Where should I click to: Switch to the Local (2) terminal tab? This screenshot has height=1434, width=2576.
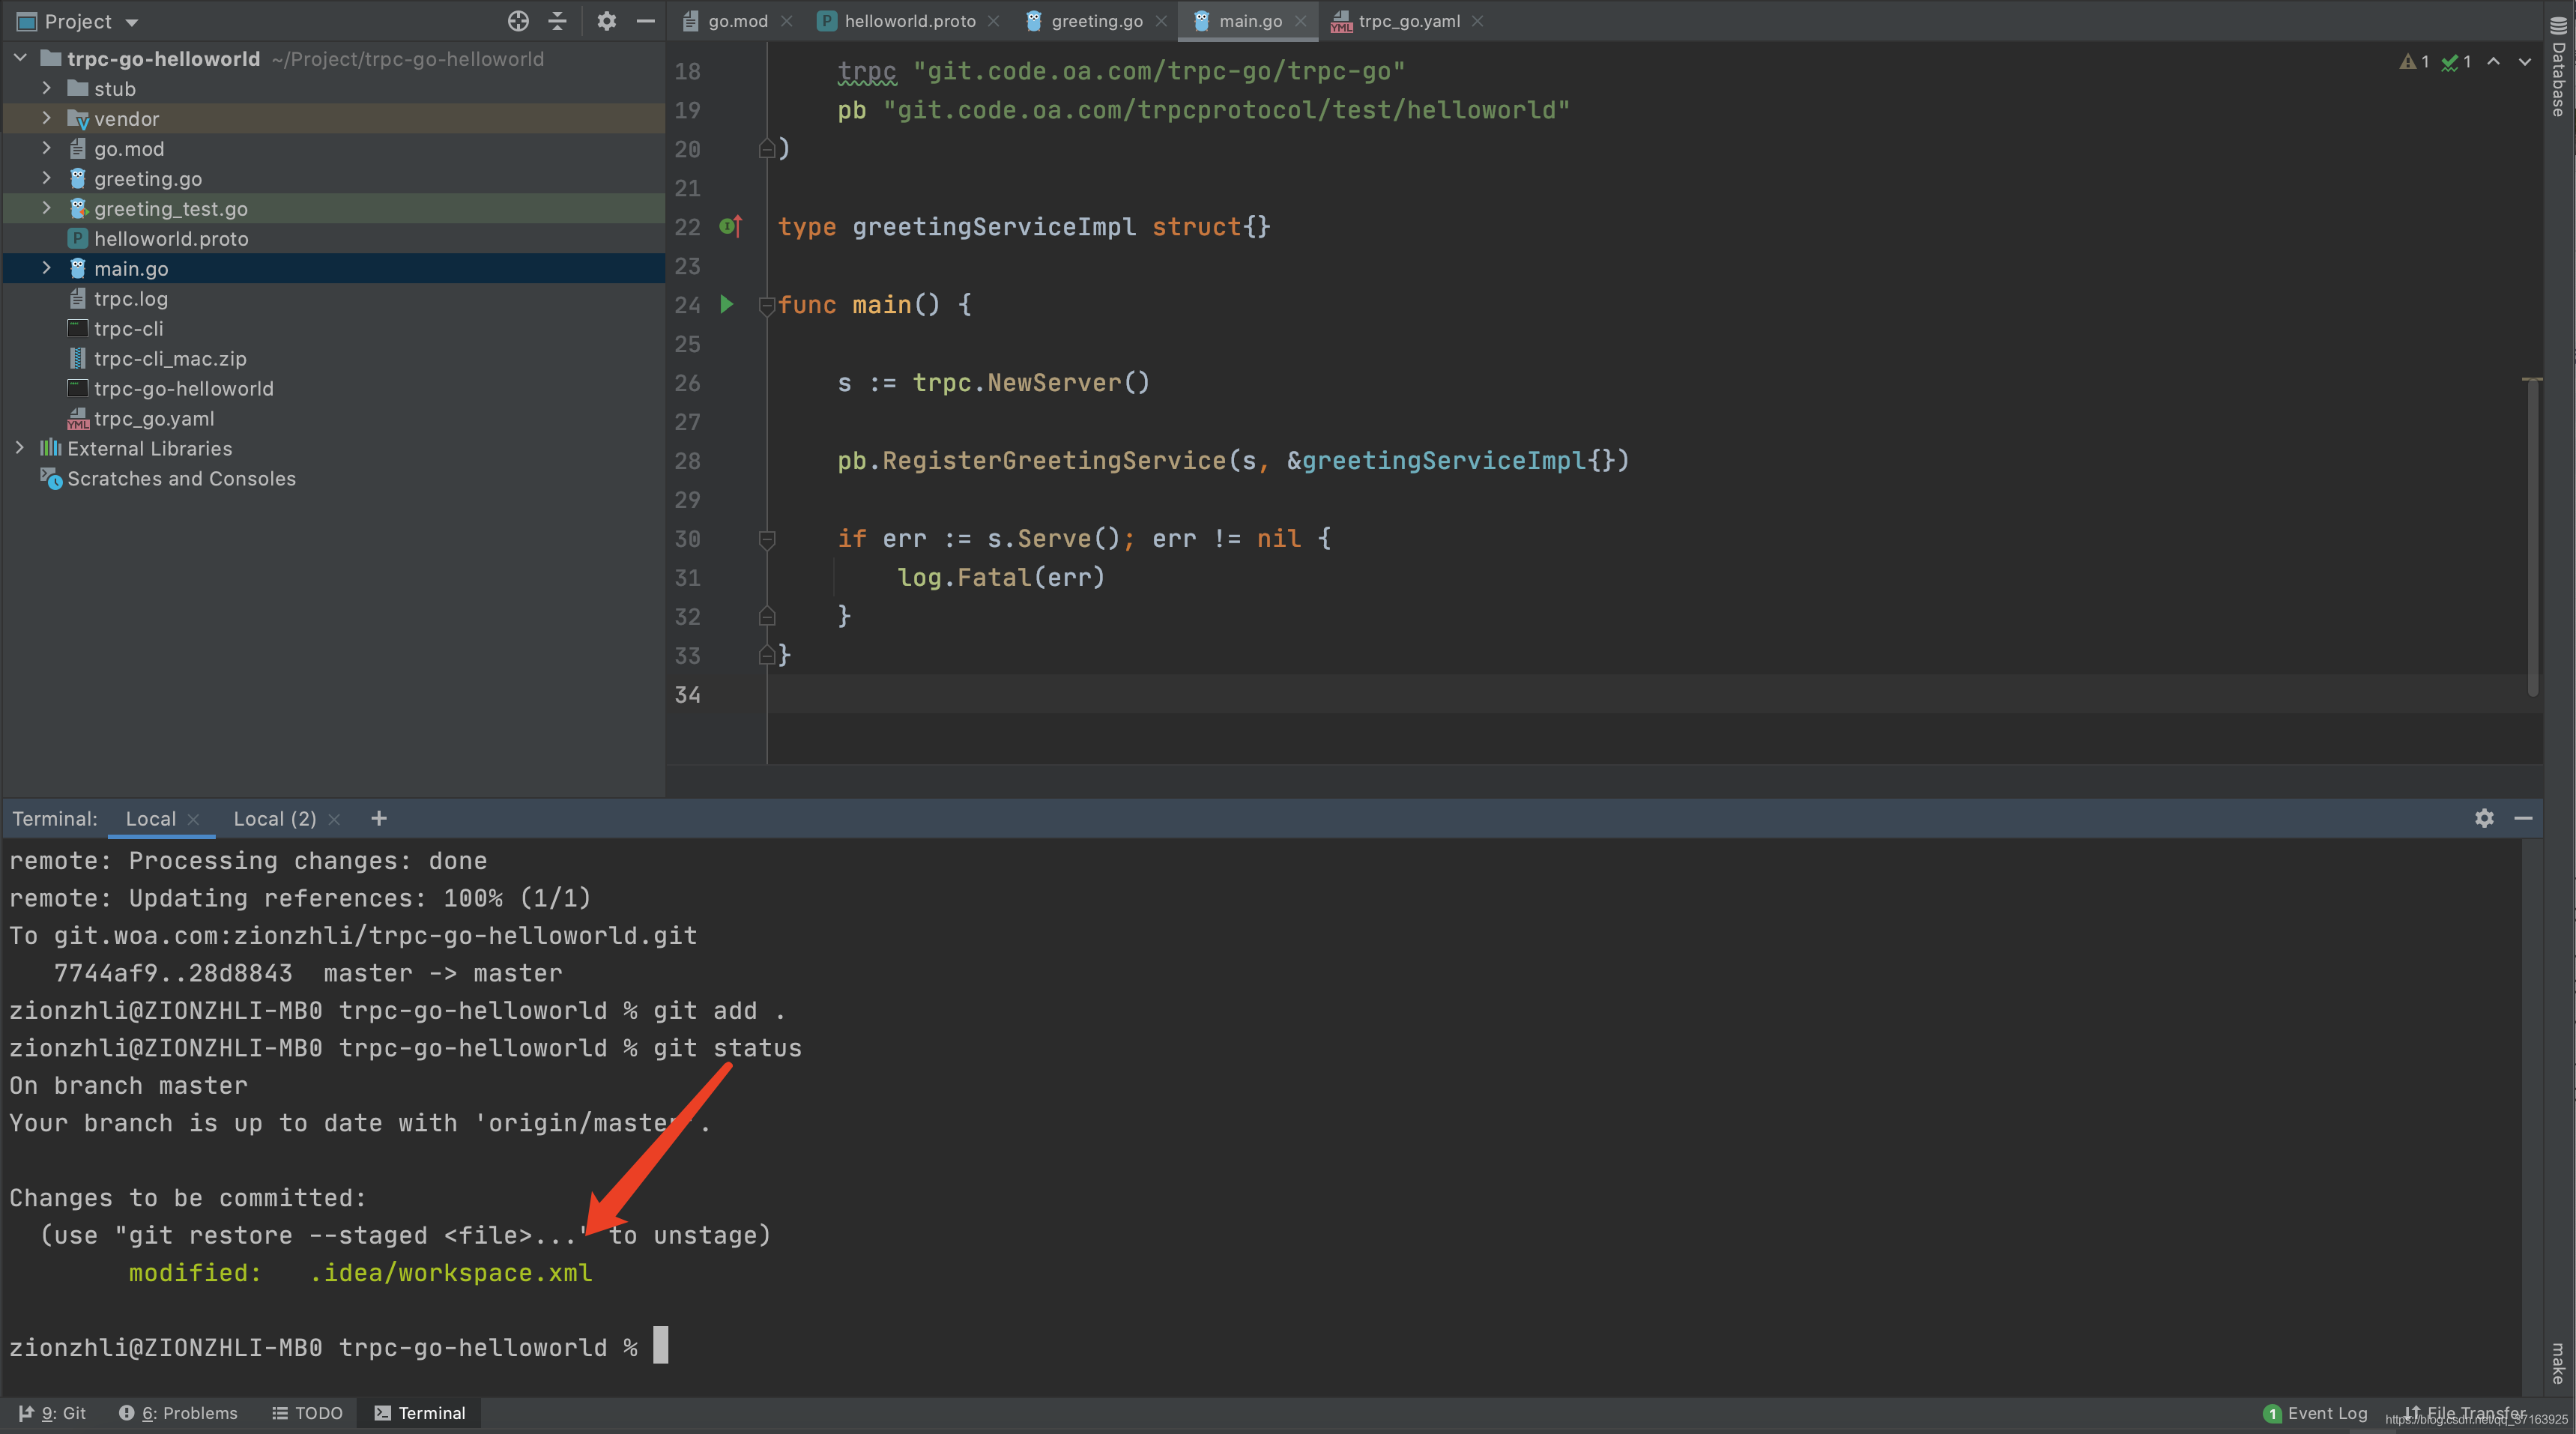tap(274, 819)
